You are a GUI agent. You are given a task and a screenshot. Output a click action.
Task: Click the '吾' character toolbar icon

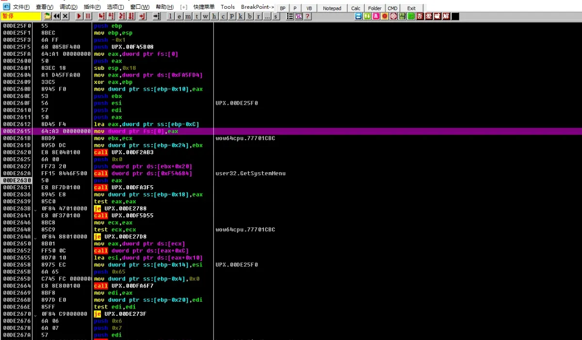[x=420, y=16]
